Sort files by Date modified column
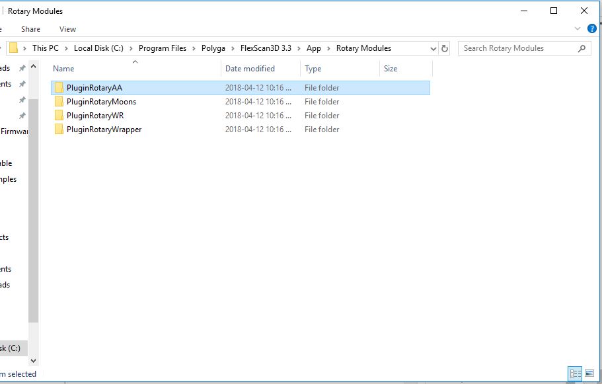Viewport: 602px width, 384px height. (250, 69)
